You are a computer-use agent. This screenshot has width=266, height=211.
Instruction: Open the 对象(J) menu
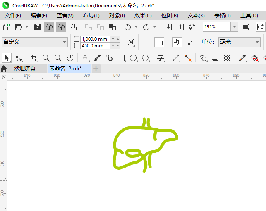point(117,16)
